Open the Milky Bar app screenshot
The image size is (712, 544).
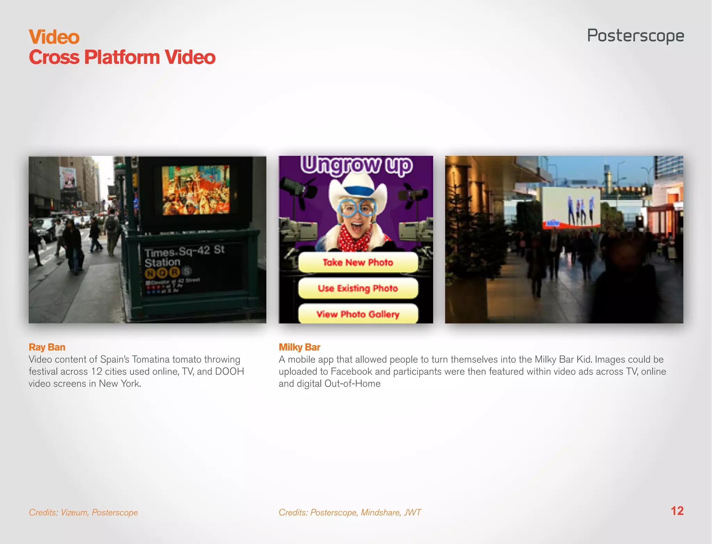point(356,240)
